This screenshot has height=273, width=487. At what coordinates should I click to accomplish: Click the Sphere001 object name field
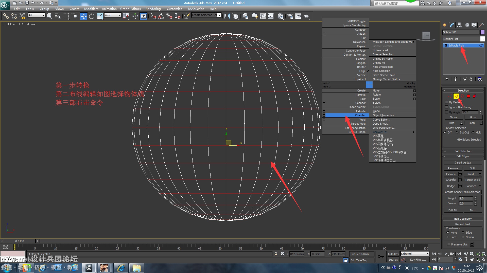[x=461, y=32]
